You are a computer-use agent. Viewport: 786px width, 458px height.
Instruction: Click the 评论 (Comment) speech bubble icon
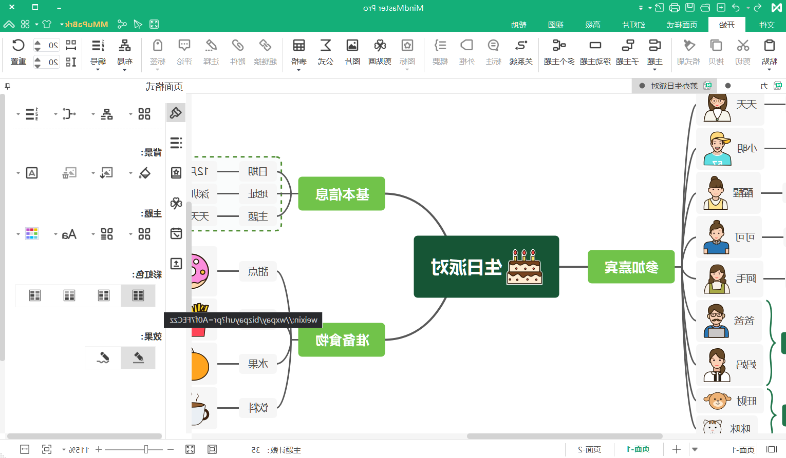[x=184, y=45]
